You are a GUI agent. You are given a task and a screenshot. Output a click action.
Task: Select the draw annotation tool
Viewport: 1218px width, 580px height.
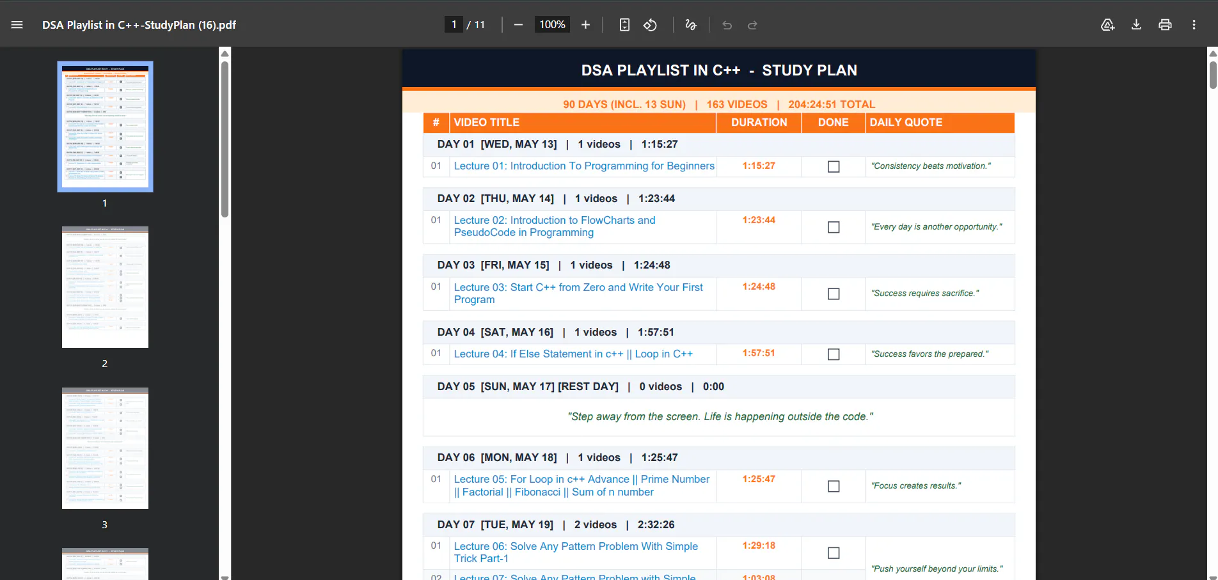[691, 25]
